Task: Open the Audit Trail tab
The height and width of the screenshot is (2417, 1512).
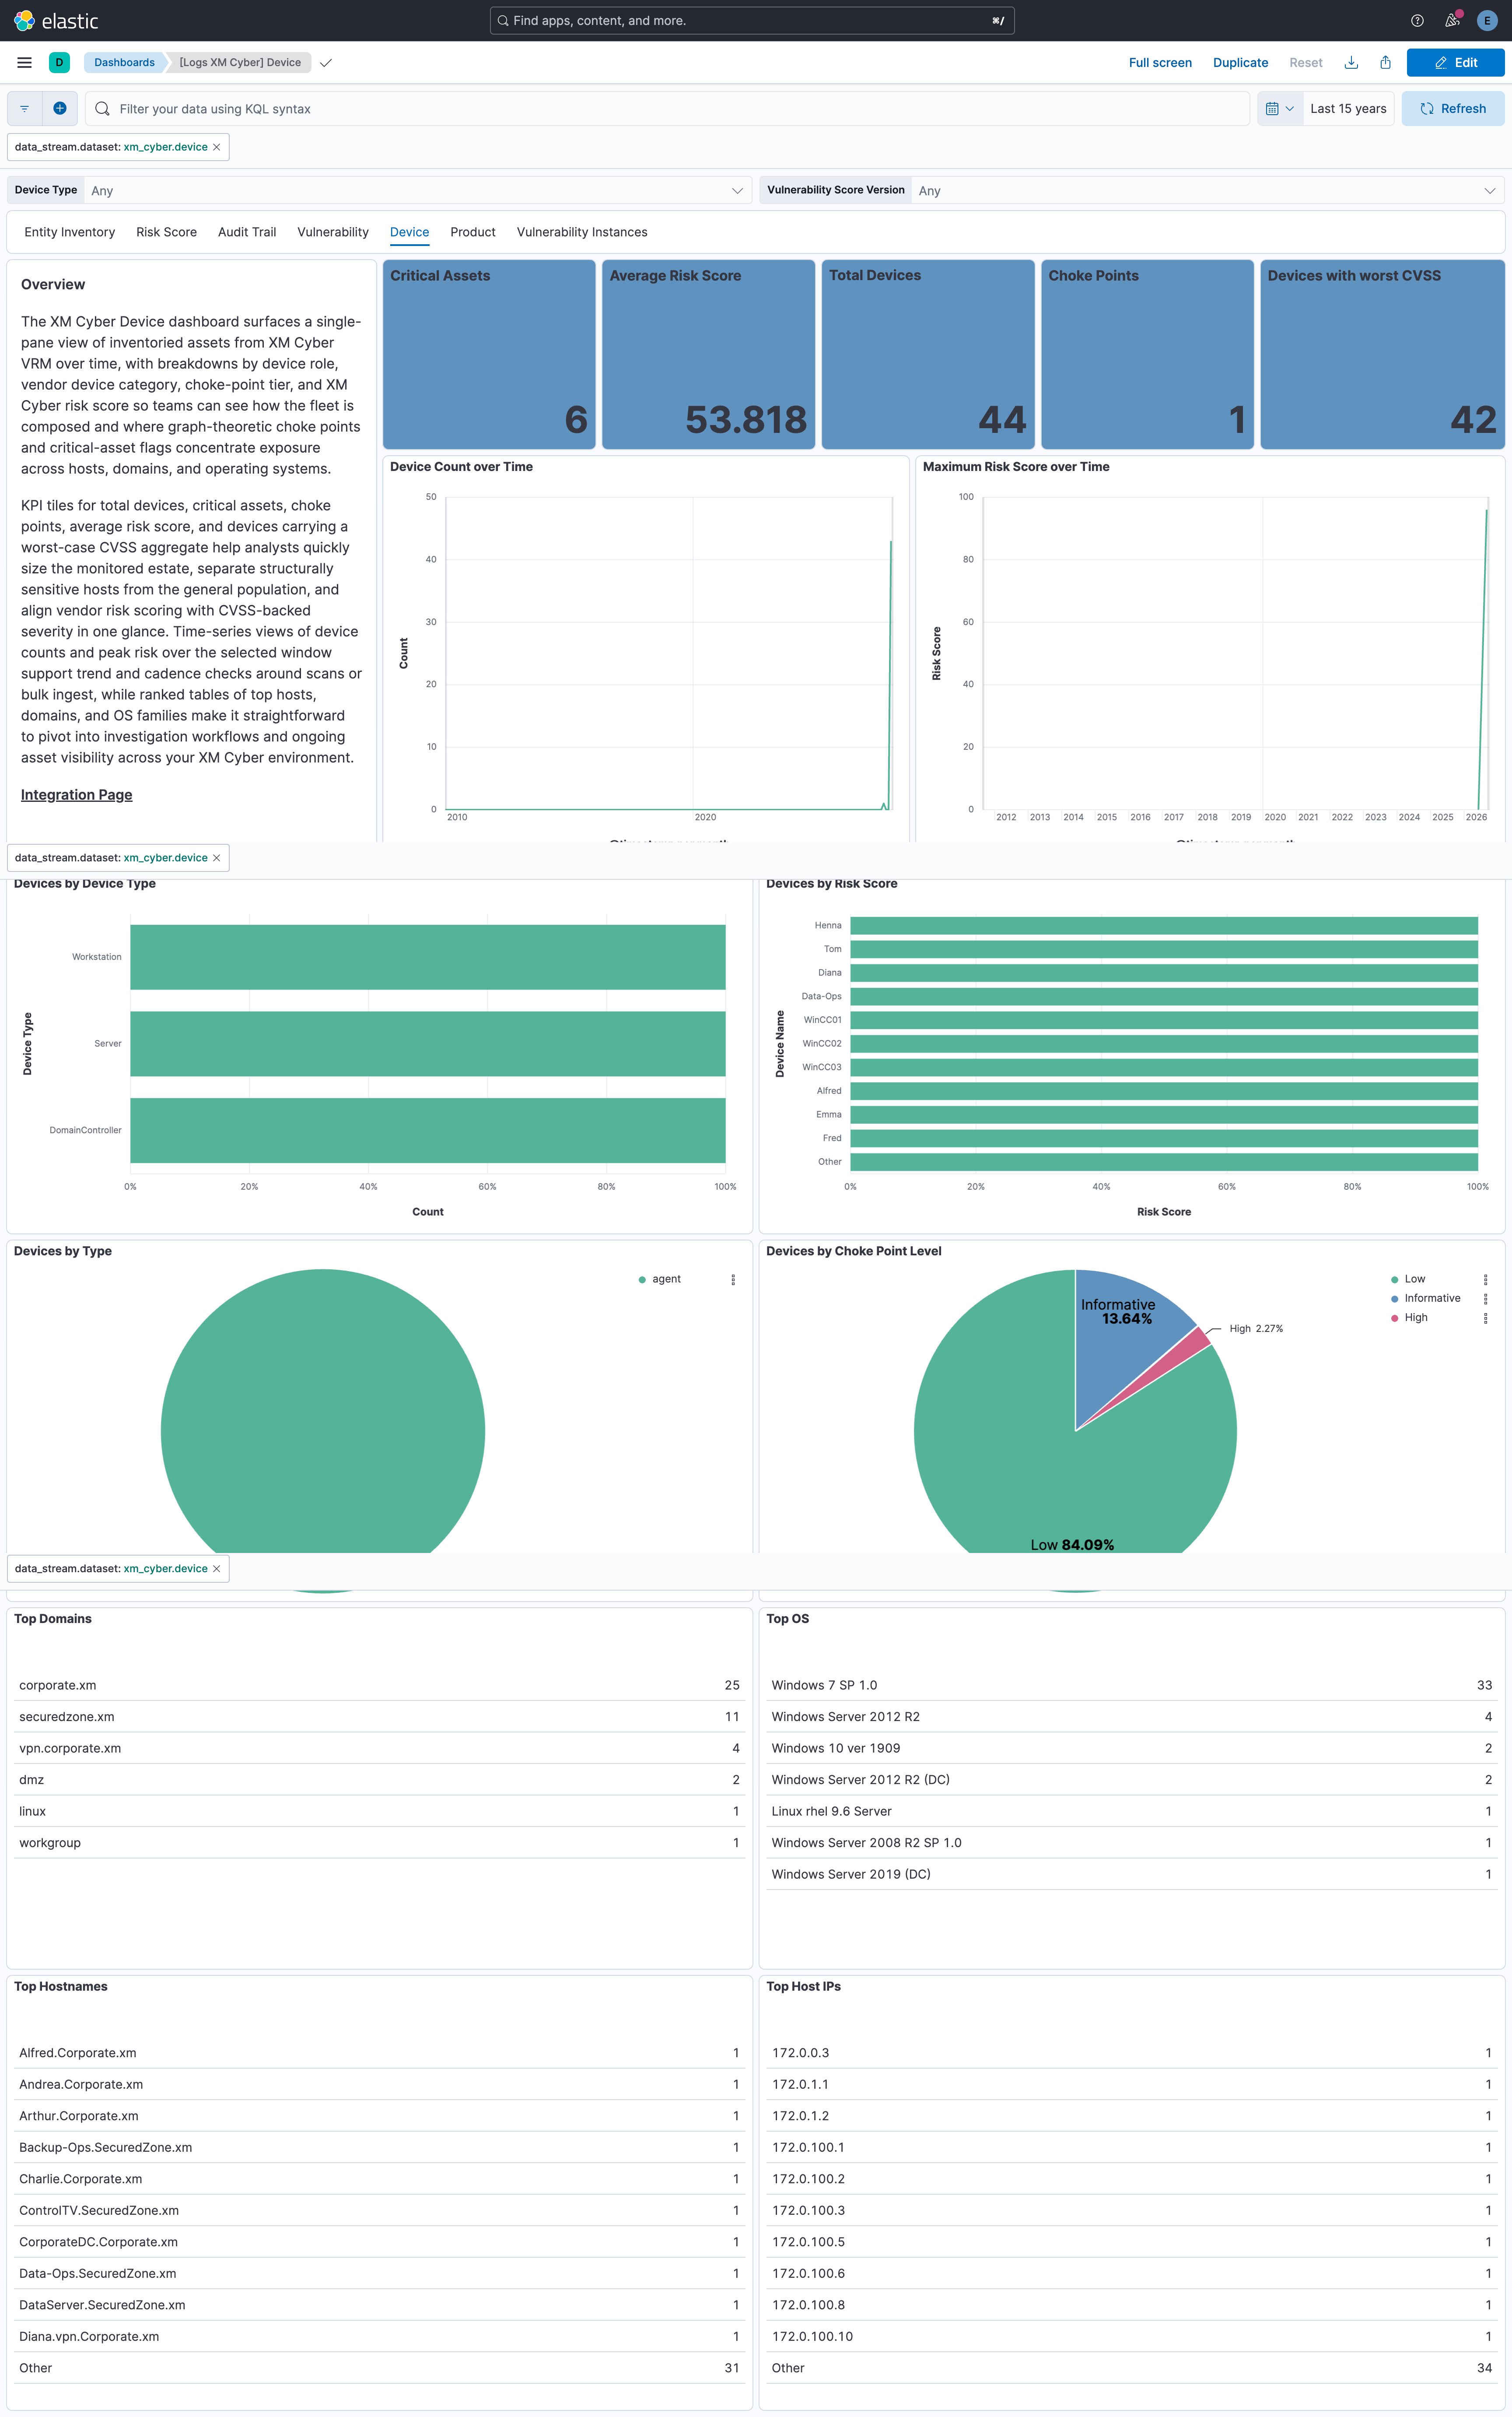Action: (x=247, y=232)
